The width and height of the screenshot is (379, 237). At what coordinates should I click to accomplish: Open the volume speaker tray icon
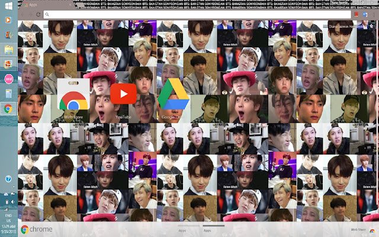(x=12, y=201)
